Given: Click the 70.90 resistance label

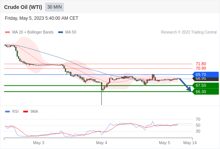Looking at the screenshot, I should point(201,68).
